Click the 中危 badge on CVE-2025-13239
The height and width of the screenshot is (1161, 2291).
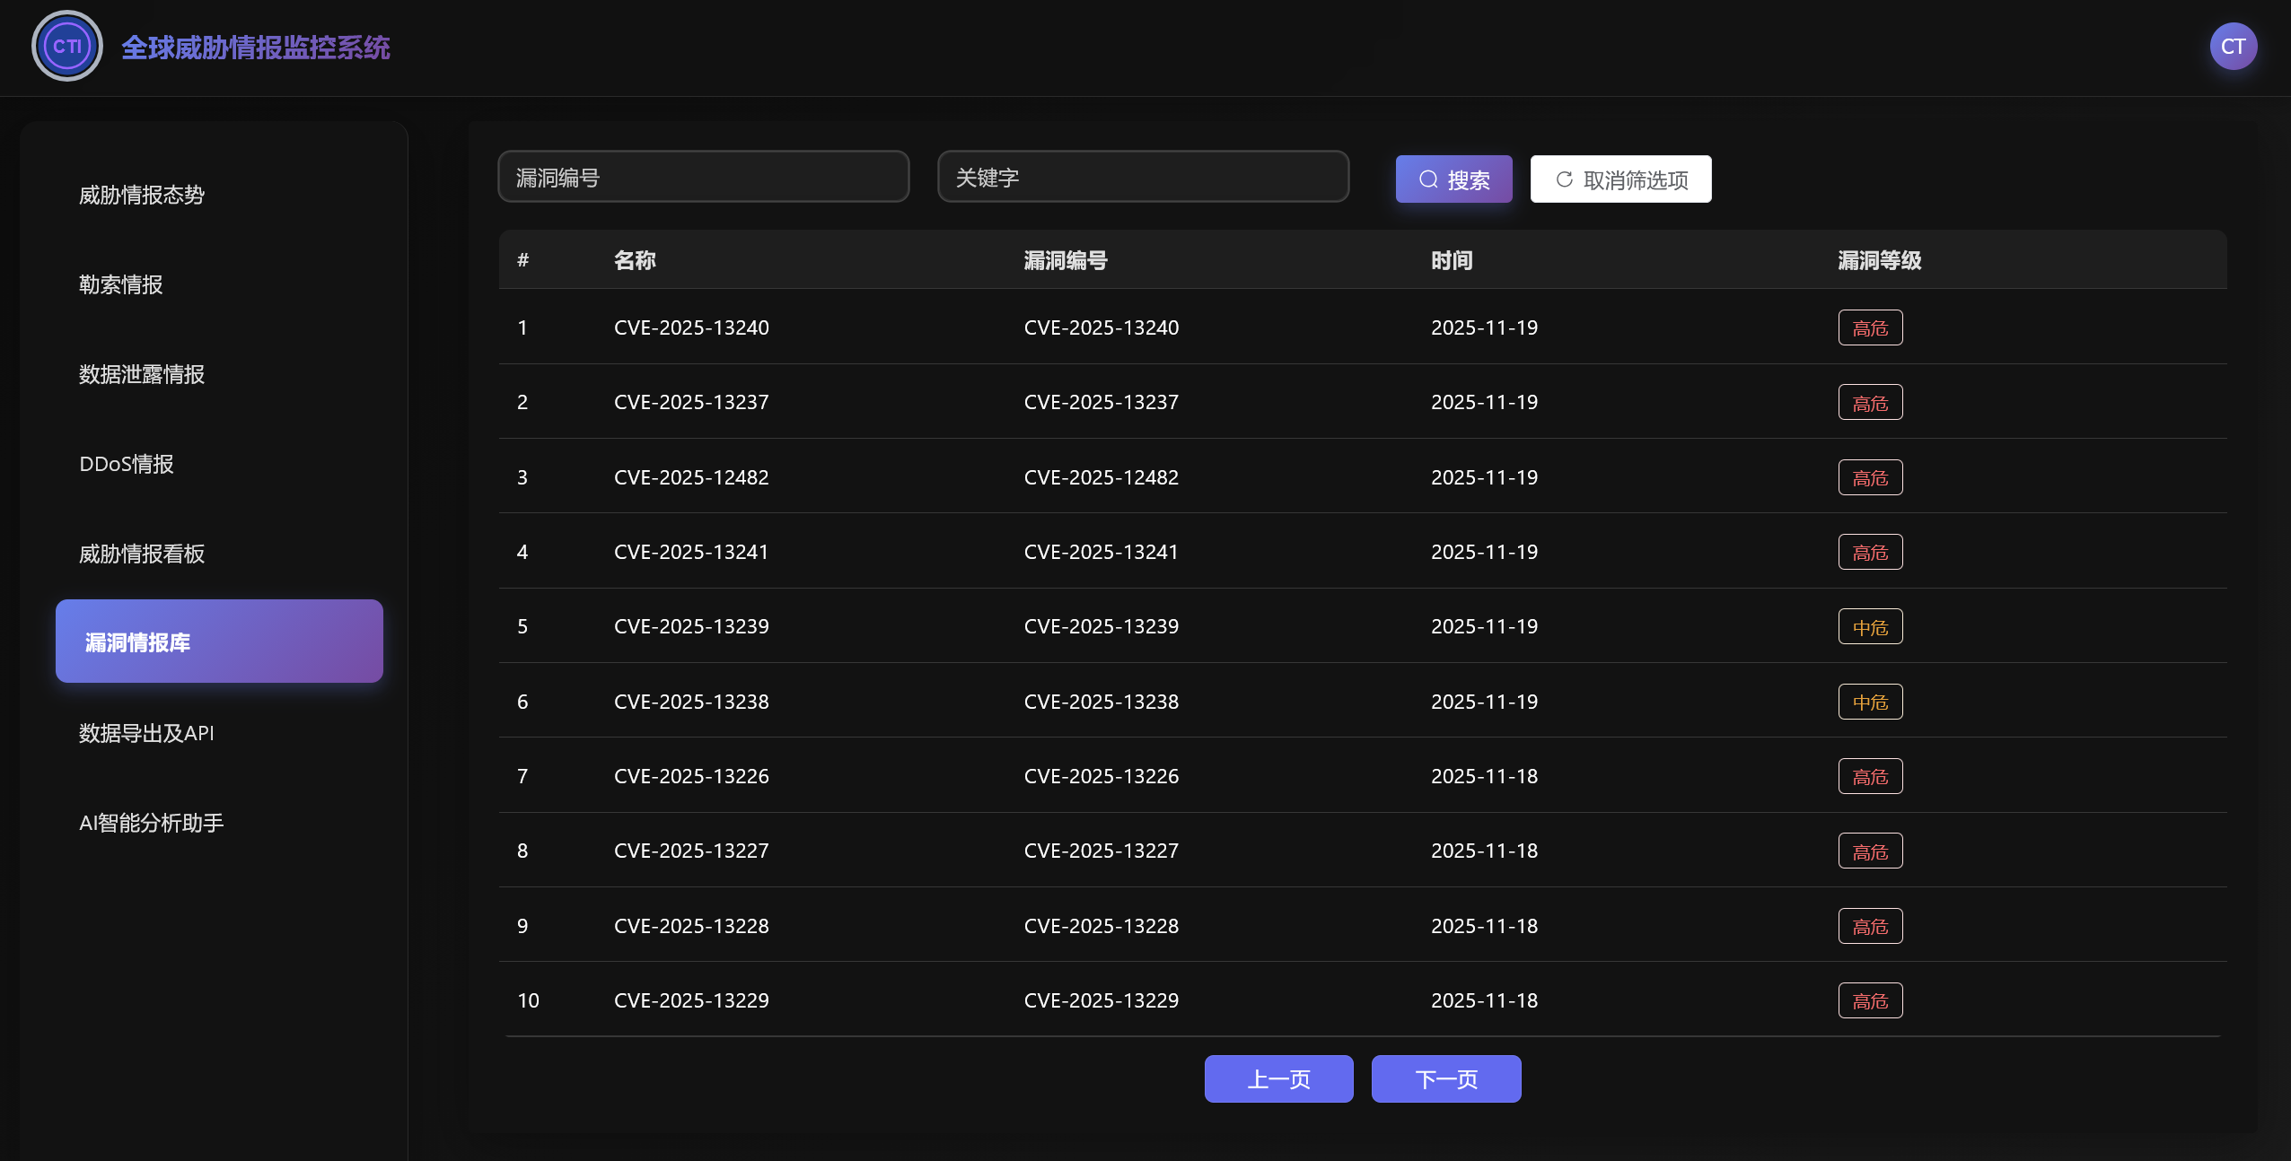(1871, 626)
